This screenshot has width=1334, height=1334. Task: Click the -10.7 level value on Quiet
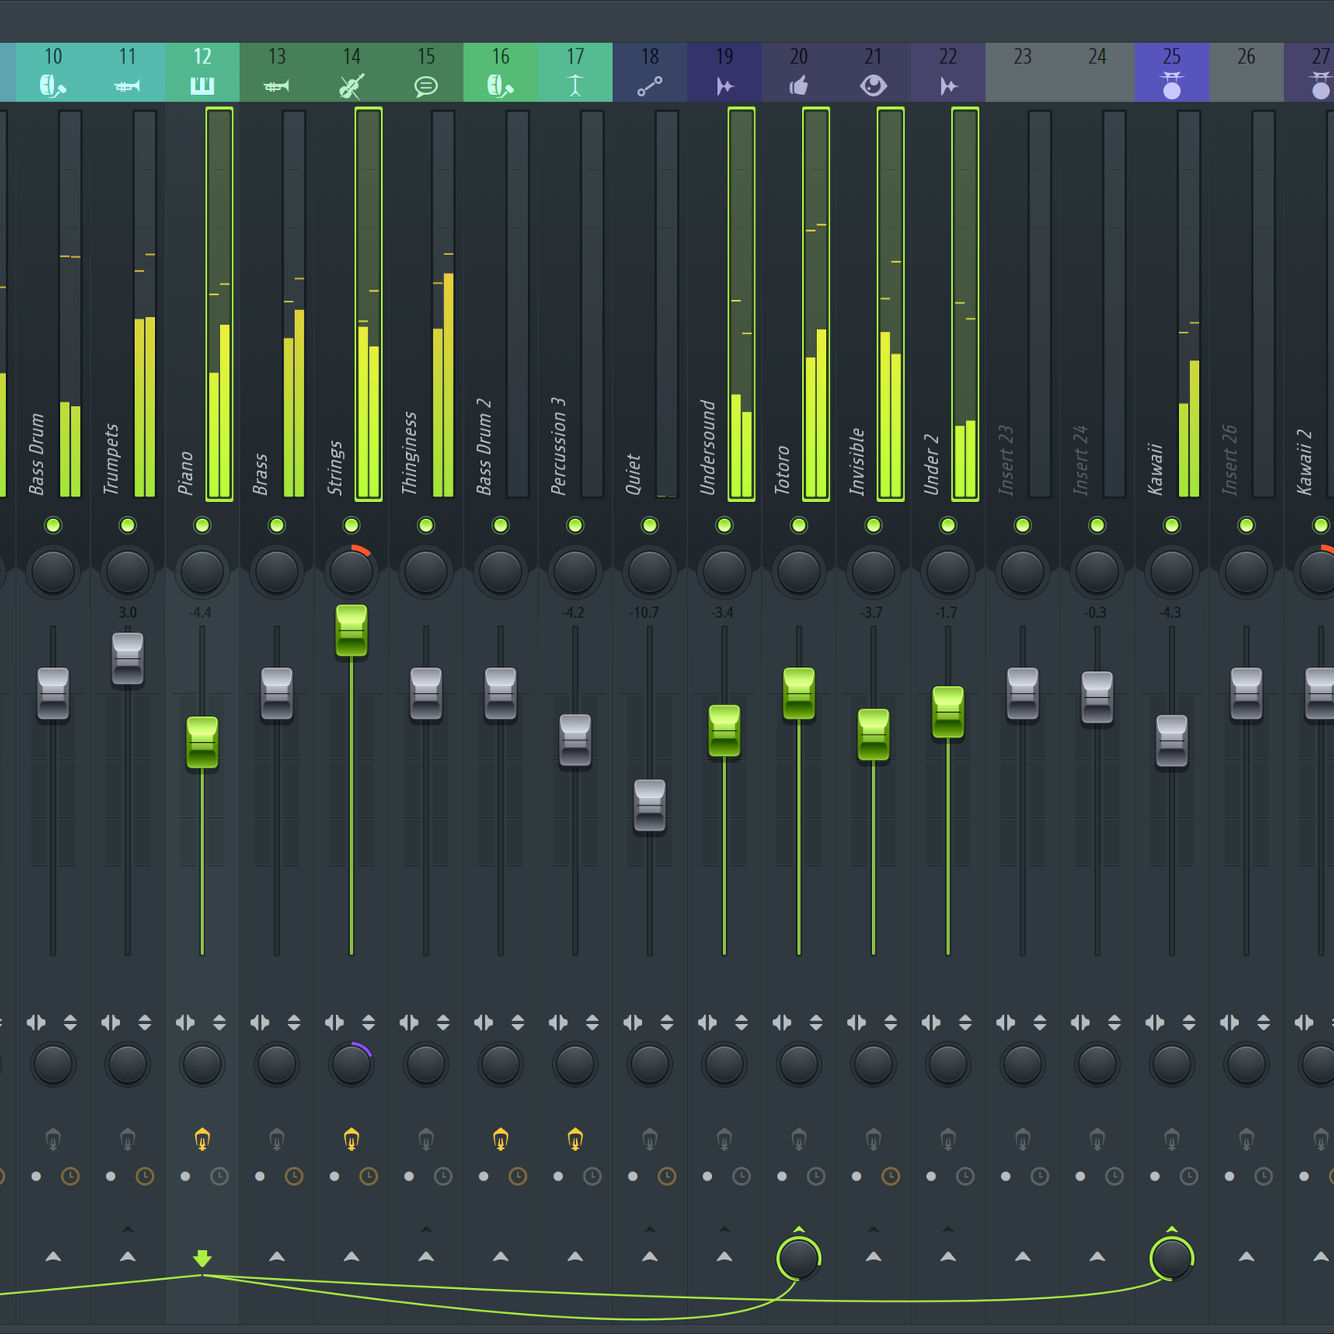(644, 613)
